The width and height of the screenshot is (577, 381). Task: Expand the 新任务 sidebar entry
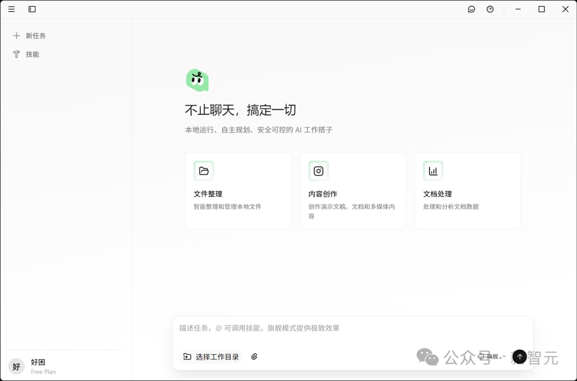click(31, 35)
